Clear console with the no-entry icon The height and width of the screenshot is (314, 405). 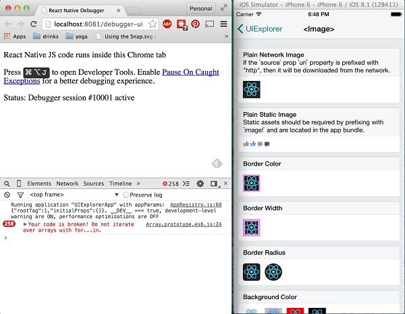point(7,194)
